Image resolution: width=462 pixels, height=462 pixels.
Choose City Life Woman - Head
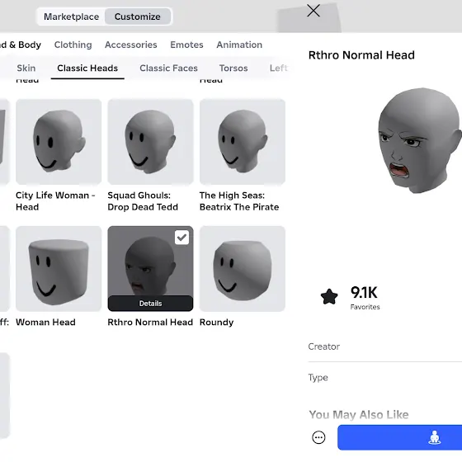pyautogui.click(x=59, y=142)
